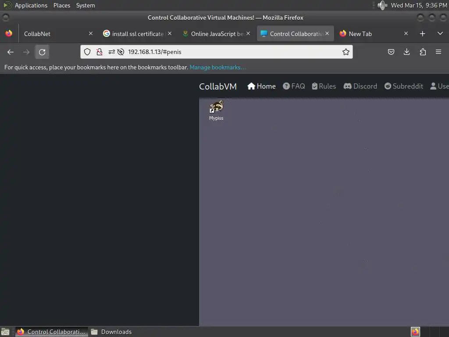Close the Online JavaScript tab
Viewport: 449px width, 337px height.
248,33
